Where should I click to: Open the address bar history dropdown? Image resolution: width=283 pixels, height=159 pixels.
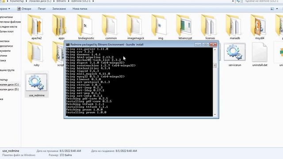[x=233, y=1]
